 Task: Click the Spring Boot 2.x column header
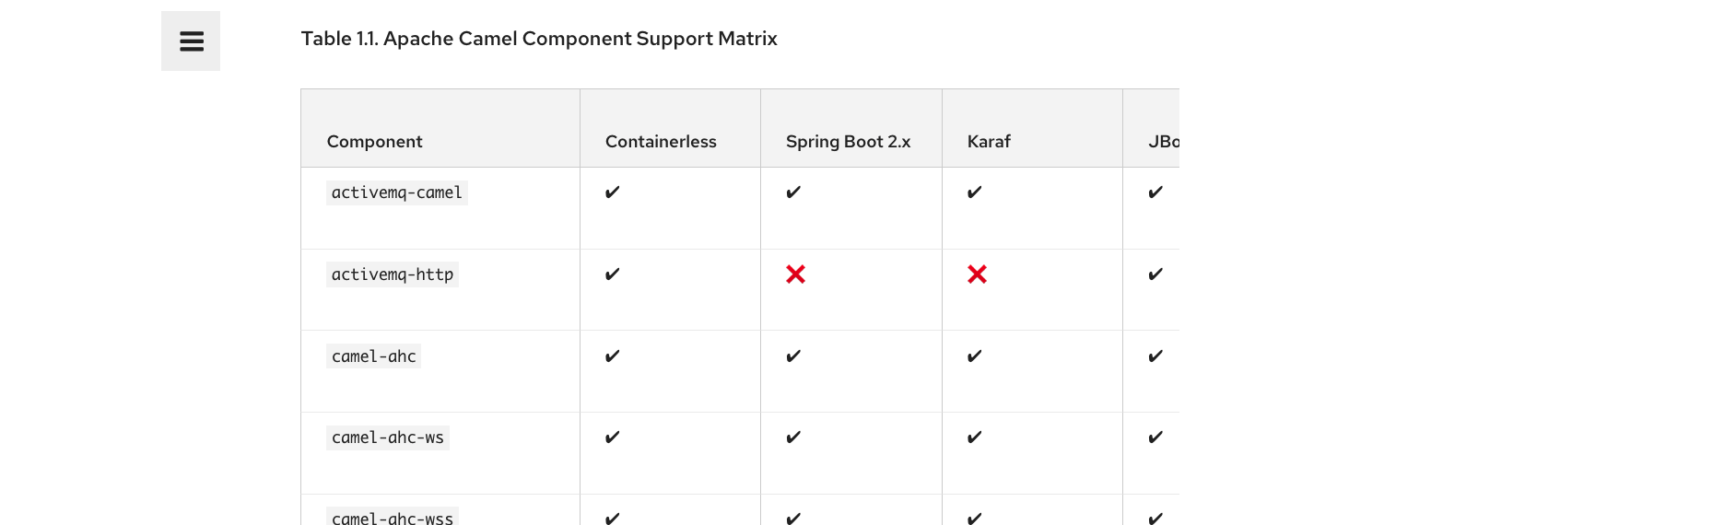click(x=848, y=142)
